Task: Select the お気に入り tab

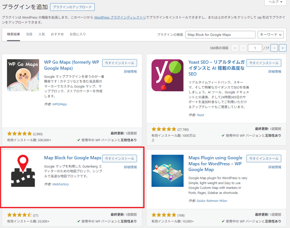Action: coord(78,34)
